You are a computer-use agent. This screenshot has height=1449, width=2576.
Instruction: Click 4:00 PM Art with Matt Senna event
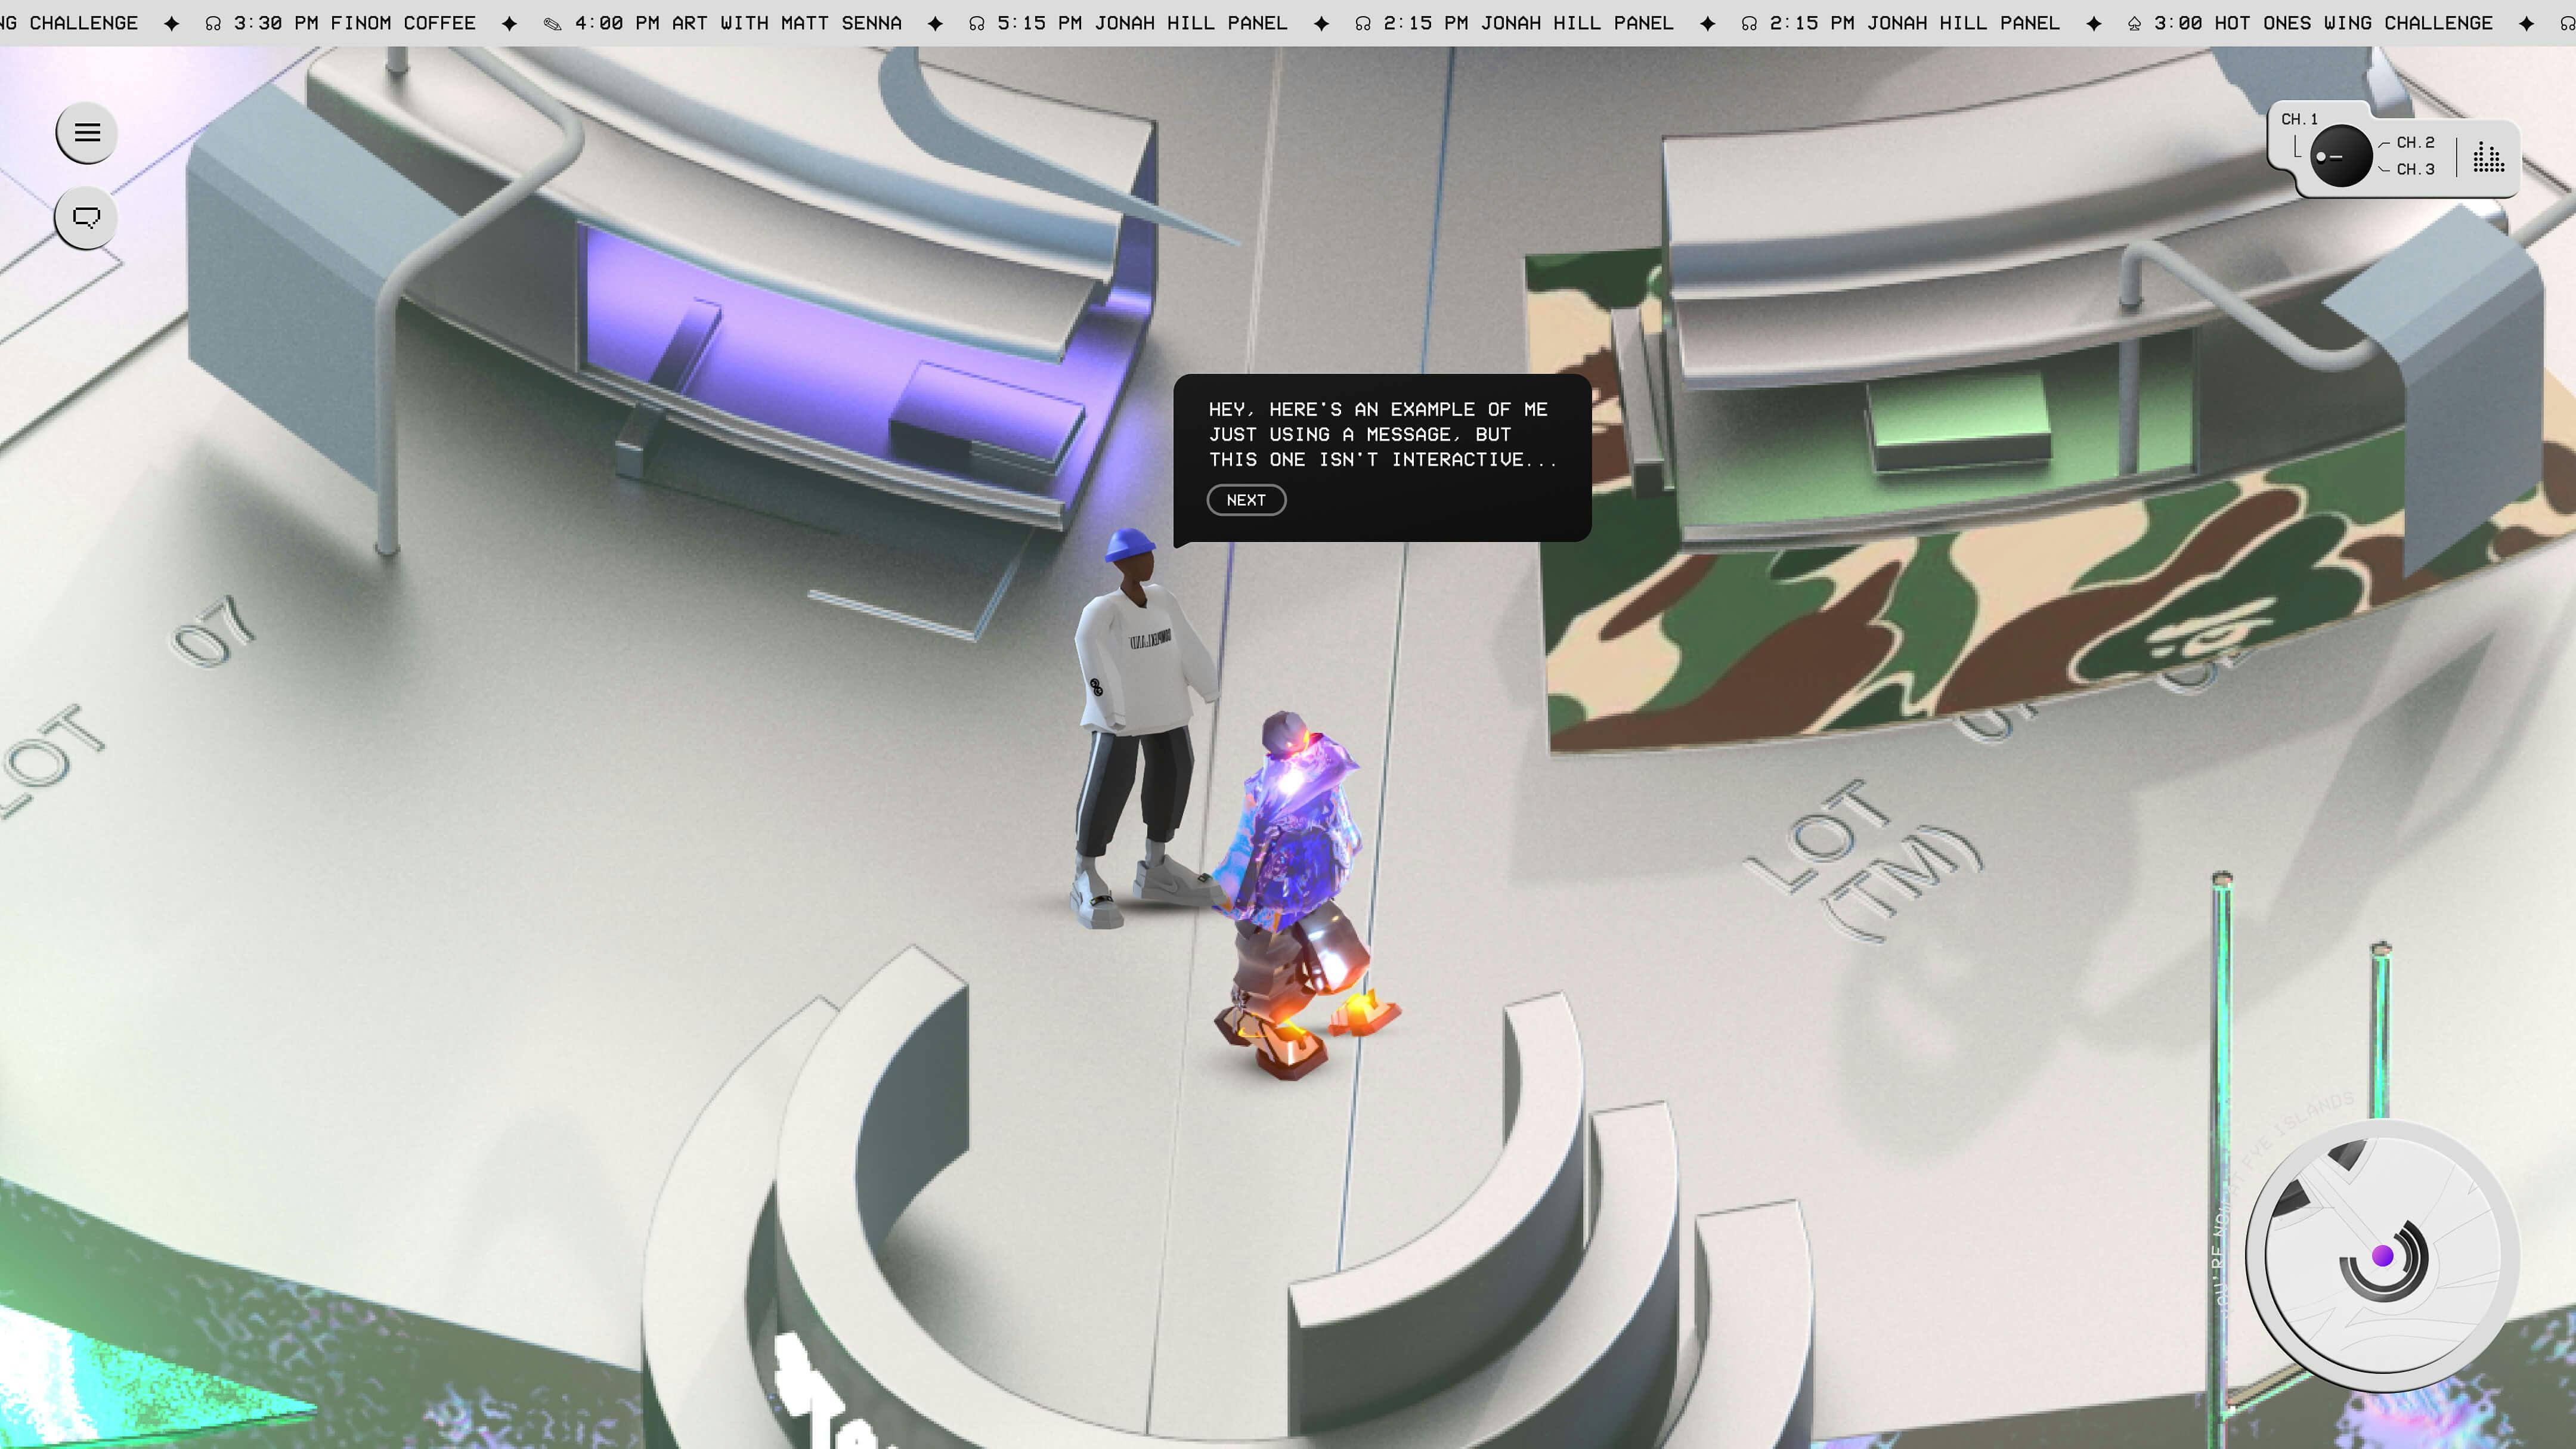[x=737, y=23]
